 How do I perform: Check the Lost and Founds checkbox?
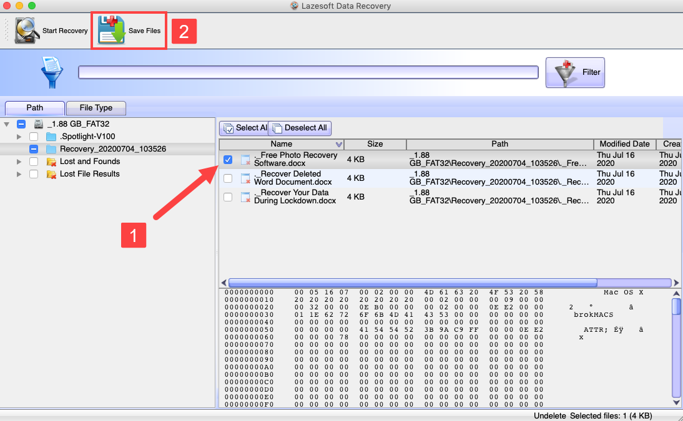tap(34, 162)
